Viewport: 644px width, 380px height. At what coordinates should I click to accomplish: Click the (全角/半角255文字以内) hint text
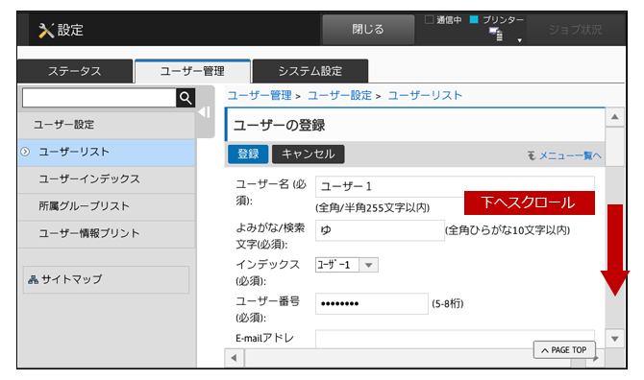[373, 208]
